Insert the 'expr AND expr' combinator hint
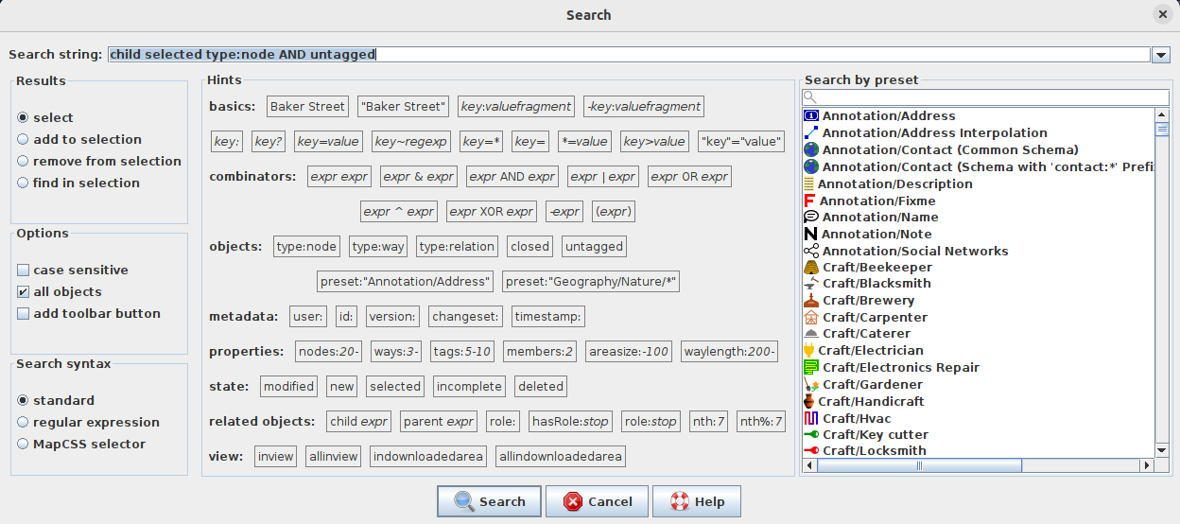 coord(512,176)
